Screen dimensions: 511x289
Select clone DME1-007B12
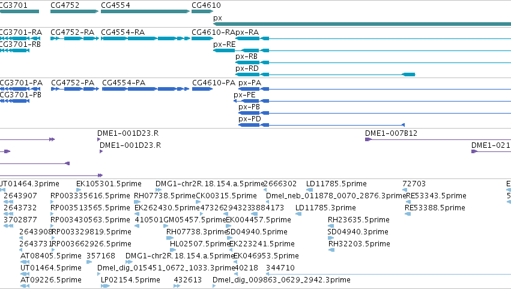tap(391, 133)
